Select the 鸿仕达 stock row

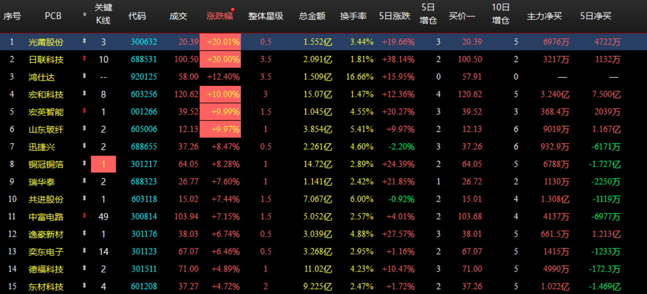(x=39, y=77)
